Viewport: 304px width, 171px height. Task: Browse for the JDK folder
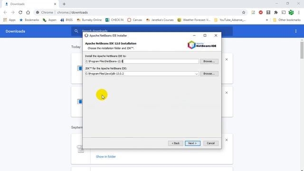[x=209, y=74]
